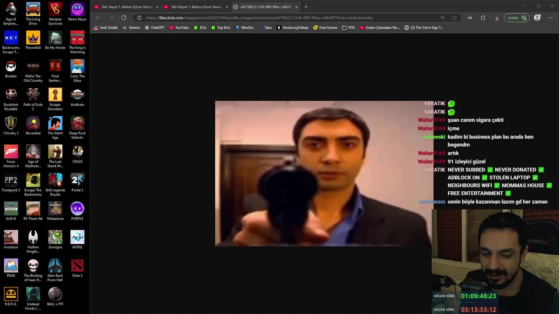Screen dimensions: 559x314
Task: Select The King is Watching icon
Action: [x=77, y=42]
